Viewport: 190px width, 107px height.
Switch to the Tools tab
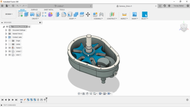pos(62,10)
